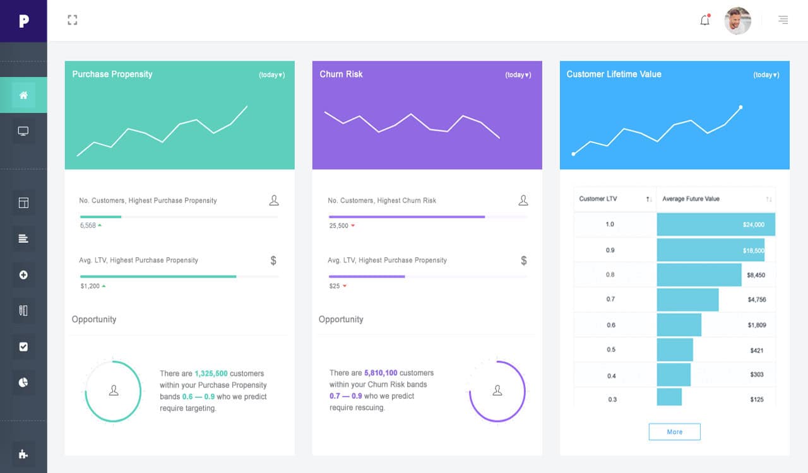The image size is (808, 473).
Task: Click the layout panel icon in the sidebar
Action: click(x=23, y=202)
